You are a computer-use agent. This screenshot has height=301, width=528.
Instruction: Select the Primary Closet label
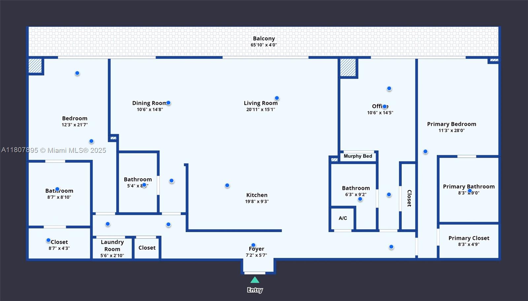469,238
